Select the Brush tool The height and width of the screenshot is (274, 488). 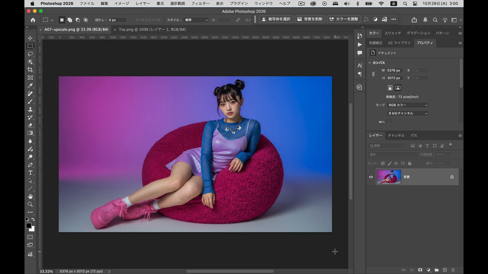coord(30,101)
